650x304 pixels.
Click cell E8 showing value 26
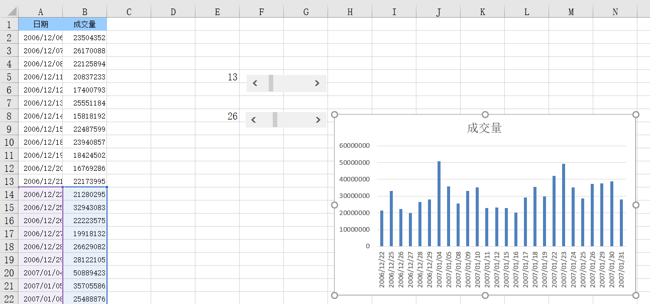218,116
